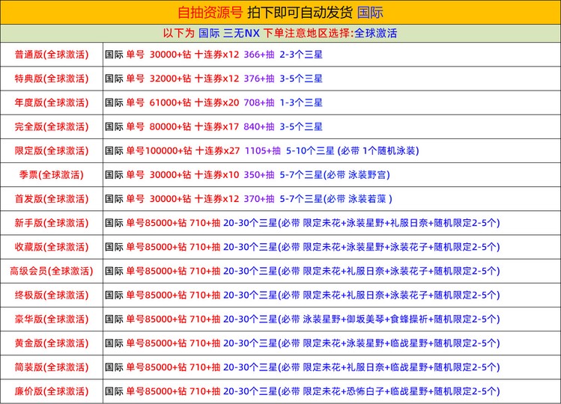
Task: Click 十连券x27 in the 限定版 row
Action: pyautogui.click(x=217, y=150)
